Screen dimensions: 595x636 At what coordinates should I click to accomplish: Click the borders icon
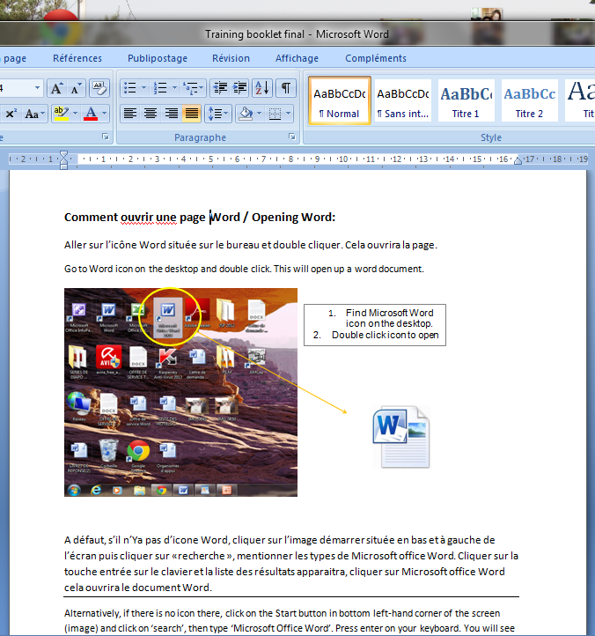275,114
